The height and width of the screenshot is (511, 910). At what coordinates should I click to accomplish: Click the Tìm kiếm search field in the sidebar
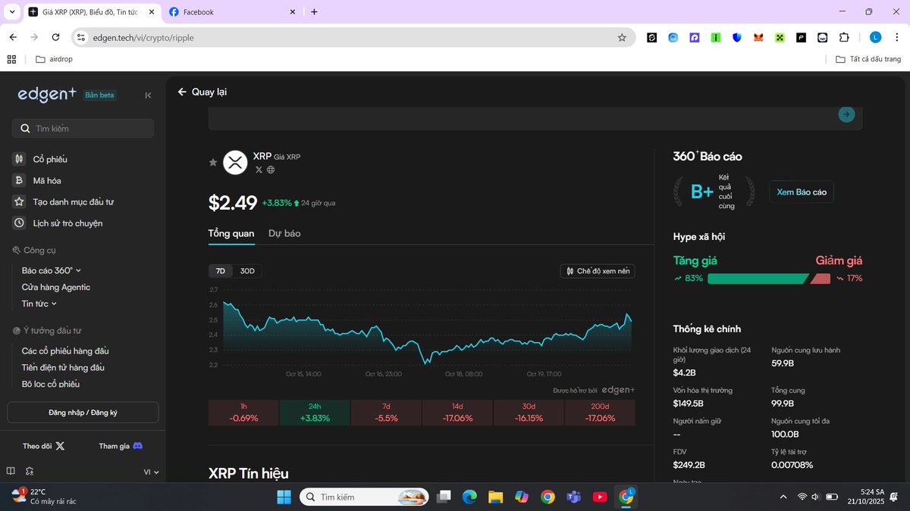tap(83, 129)
